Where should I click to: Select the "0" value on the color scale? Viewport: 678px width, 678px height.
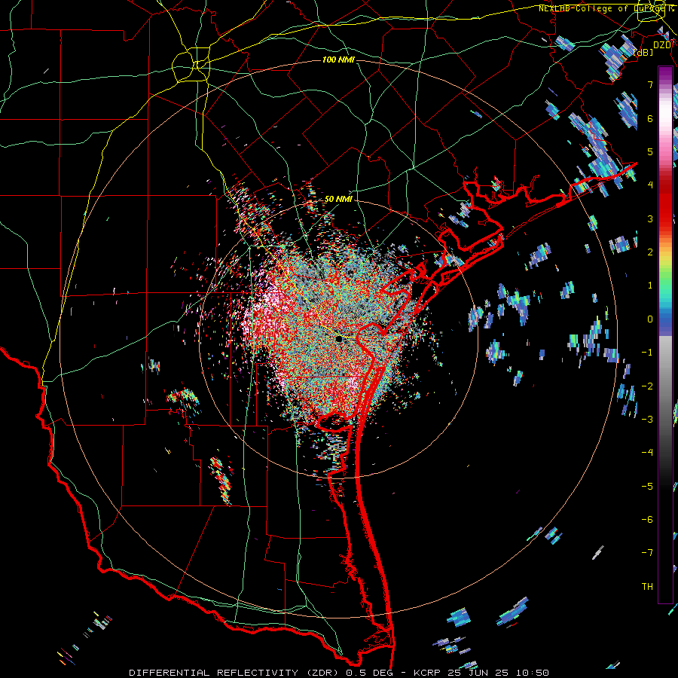pyautogui.click(x=650, y=319)
